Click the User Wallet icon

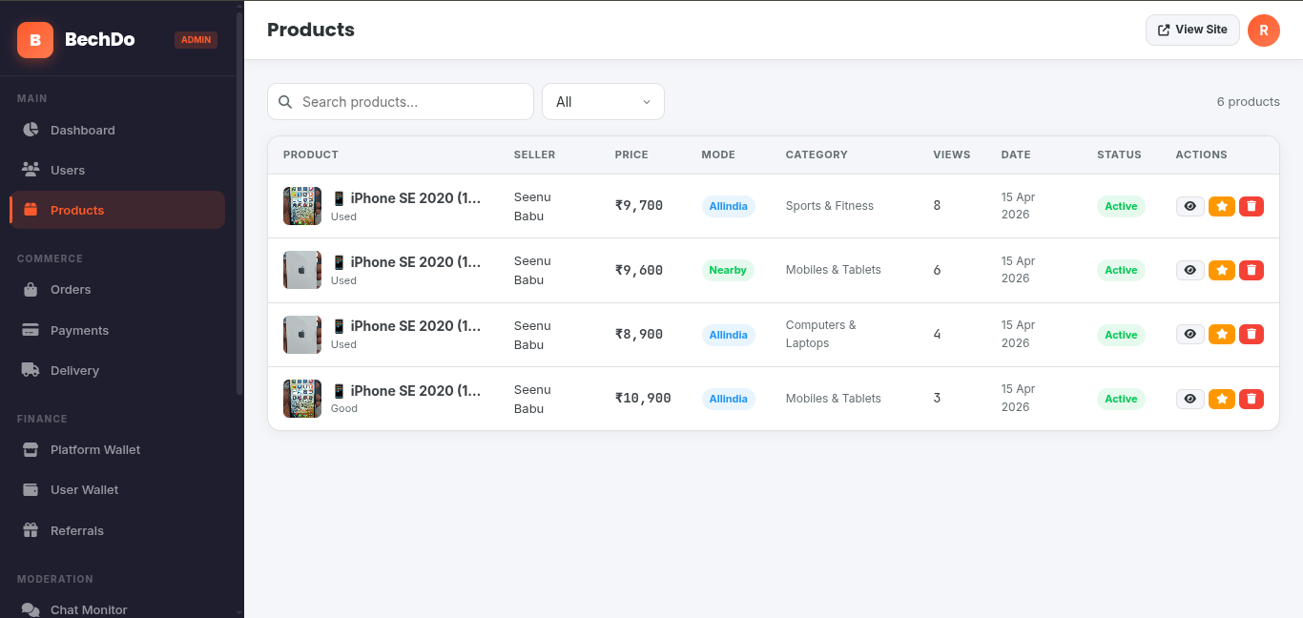coord(31,489)
